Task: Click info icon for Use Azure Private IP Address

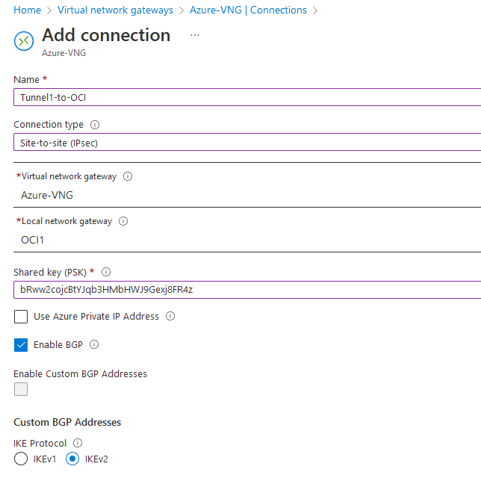Action: coord(170,317)
